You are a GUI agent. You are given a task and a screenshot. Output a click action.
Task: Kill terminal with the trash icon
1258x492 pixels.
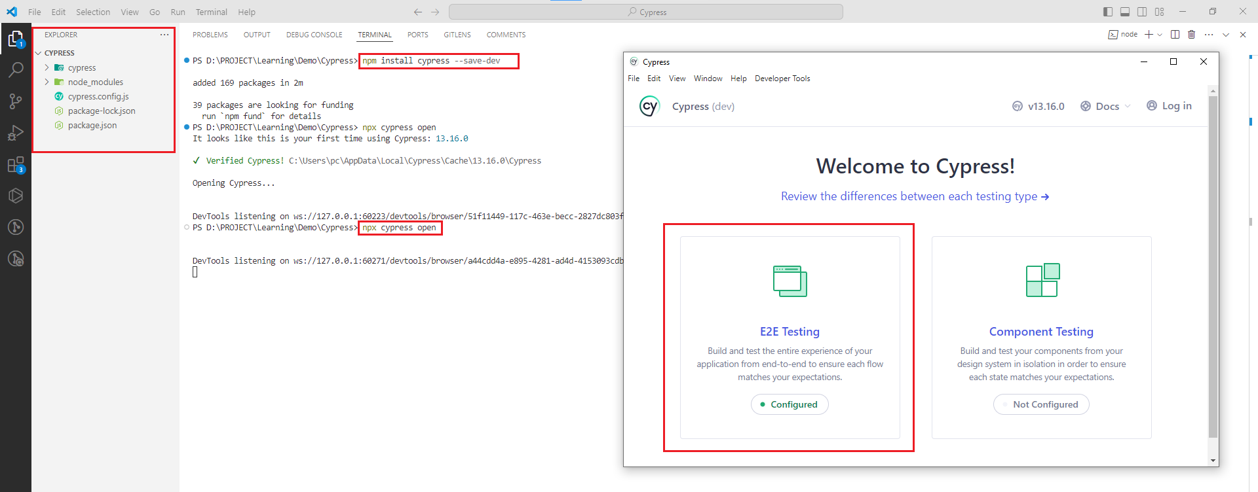pyautogui.click(x=1192, y=35)
